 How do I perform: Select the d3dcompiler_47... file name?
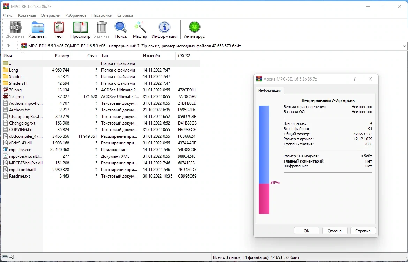click(26, 136)
